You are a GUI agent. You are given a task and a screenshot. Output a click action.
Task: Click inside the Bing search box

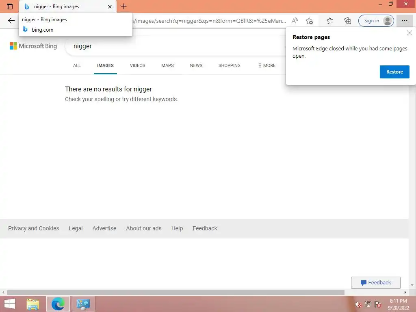point(175,46)
